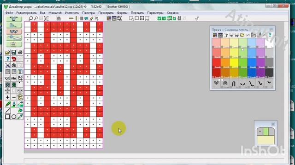The width and height of the screenshot is (295, 165).
Task: Click the yarn palette grid toolbar icon
Action: pos(109,18)
